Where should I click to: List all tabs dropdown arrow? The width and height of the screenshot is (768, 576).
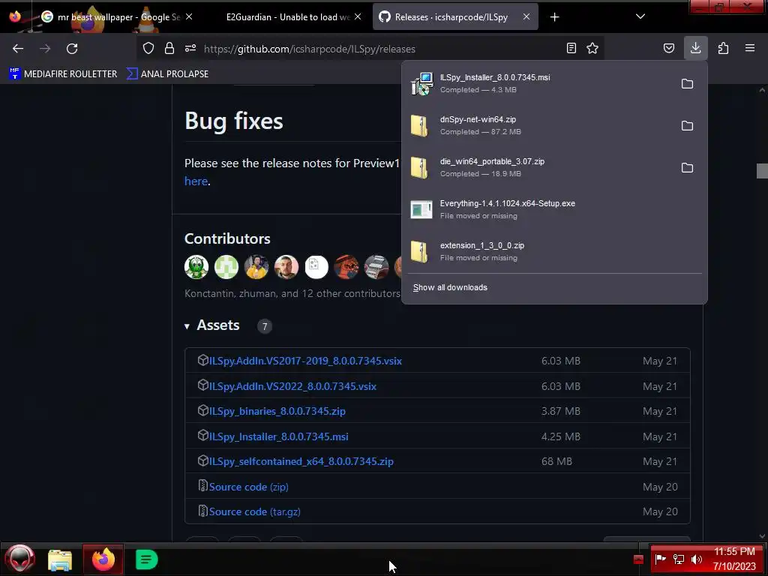click(x=640, y=16)
